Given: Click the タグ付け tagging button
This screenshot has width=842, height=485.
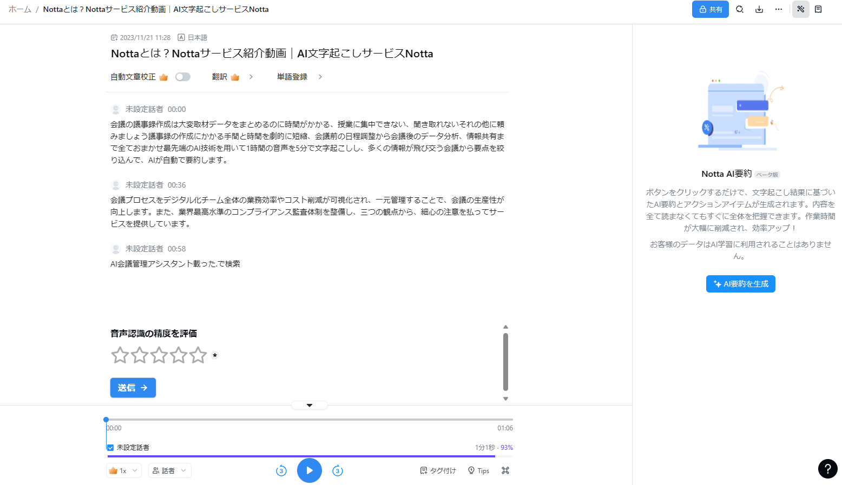Looking at the screenshot, I should click(438, 470).
